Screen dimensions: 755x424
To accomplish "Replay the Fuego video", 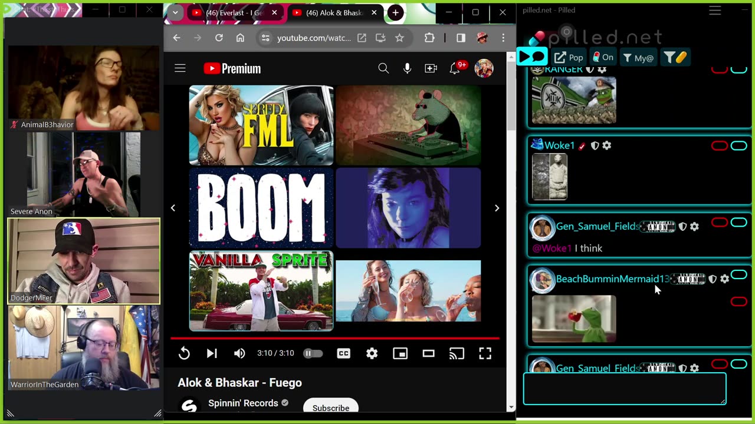I will [x=184, y=353].
